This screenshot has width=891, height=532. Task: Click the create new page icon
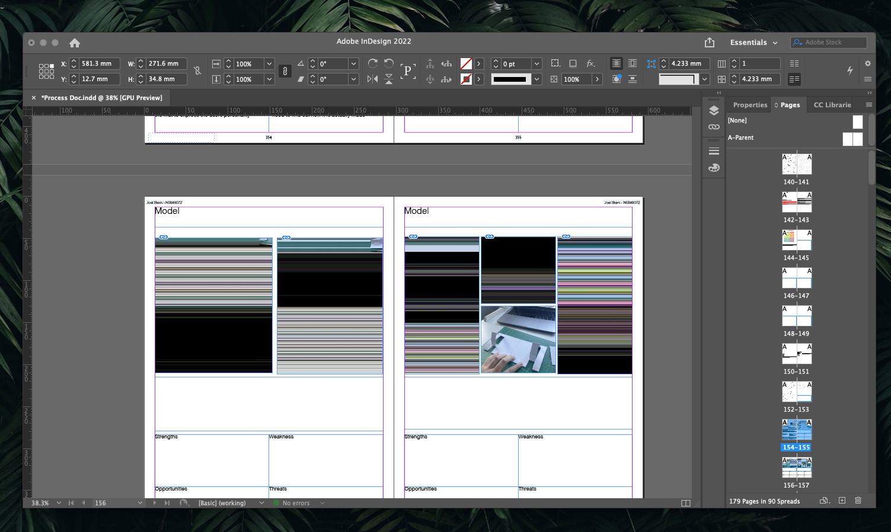pos(842,501)
